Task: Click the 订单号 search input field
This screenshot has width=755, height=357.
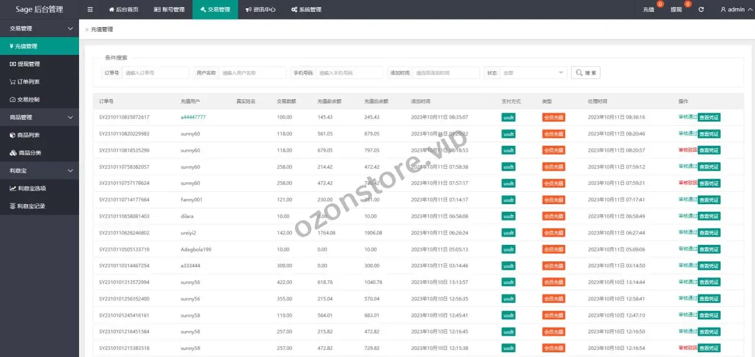Action: point(155,73)
